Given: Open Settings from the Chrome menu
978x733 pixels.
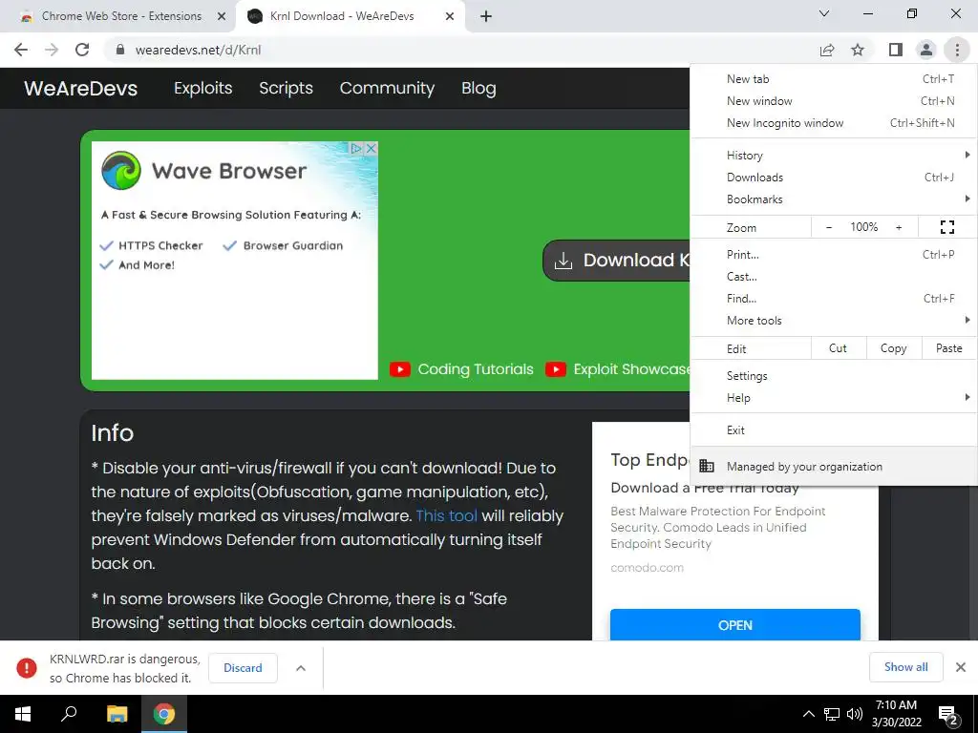Looking at the screenshot, I should [x=833, y=376].
